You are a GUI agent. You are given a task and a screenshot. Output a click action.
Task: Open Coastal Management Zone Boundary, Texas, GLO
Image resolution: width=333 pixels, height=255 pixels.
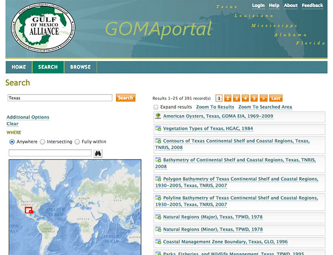[225, 242]
